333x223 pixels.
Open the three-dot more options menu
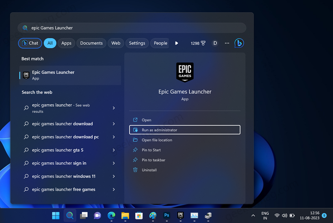[x=227, y=43]
